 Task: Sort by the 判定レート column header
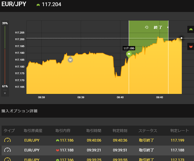[179, 131]
